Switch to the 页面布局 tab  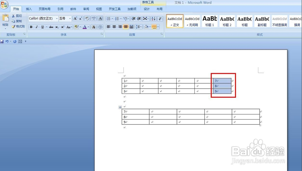pyautogui.click(x=45, y=9)
